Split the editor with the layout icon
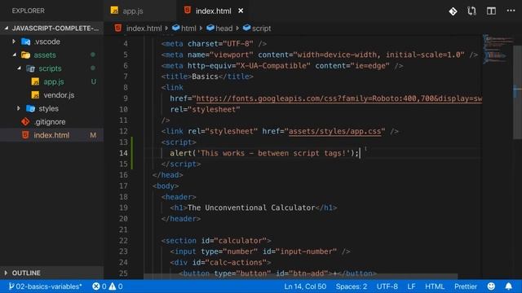Viewport: 522px width, 293px height. (491, 11)
